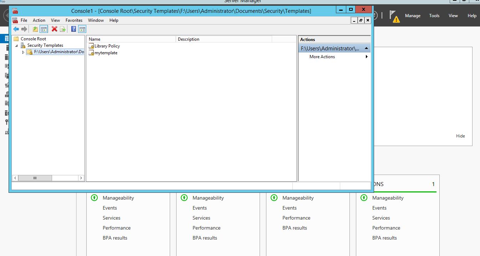Expand the F:\Users\Administrator templates folder node

23,52
